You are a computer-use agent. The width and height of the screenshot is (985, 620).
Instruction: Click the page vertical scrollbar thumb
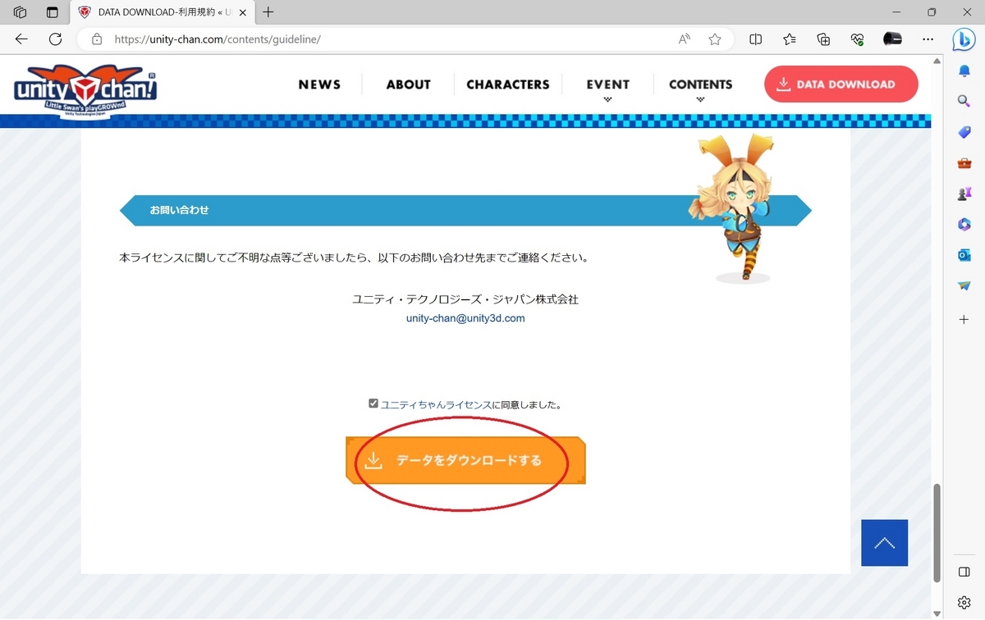coord(937,532)
